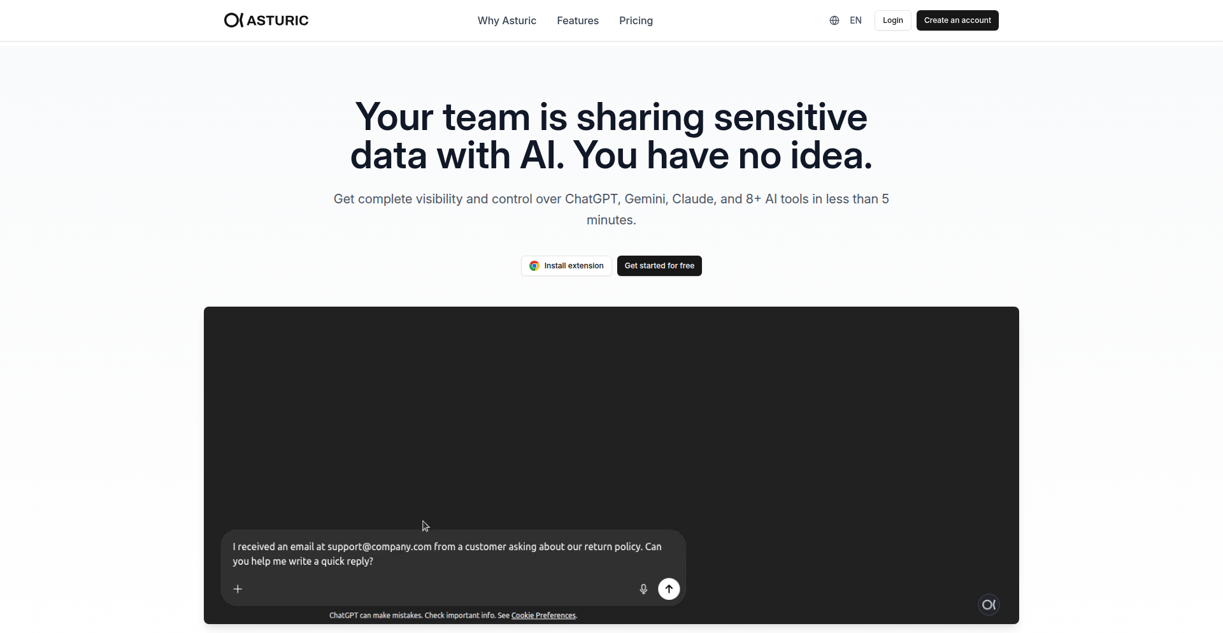This screenshot has width=1223, height=633.
Task: Open the Cookie Preferences link
Action: pyautogui.click(x=543, y=615)
